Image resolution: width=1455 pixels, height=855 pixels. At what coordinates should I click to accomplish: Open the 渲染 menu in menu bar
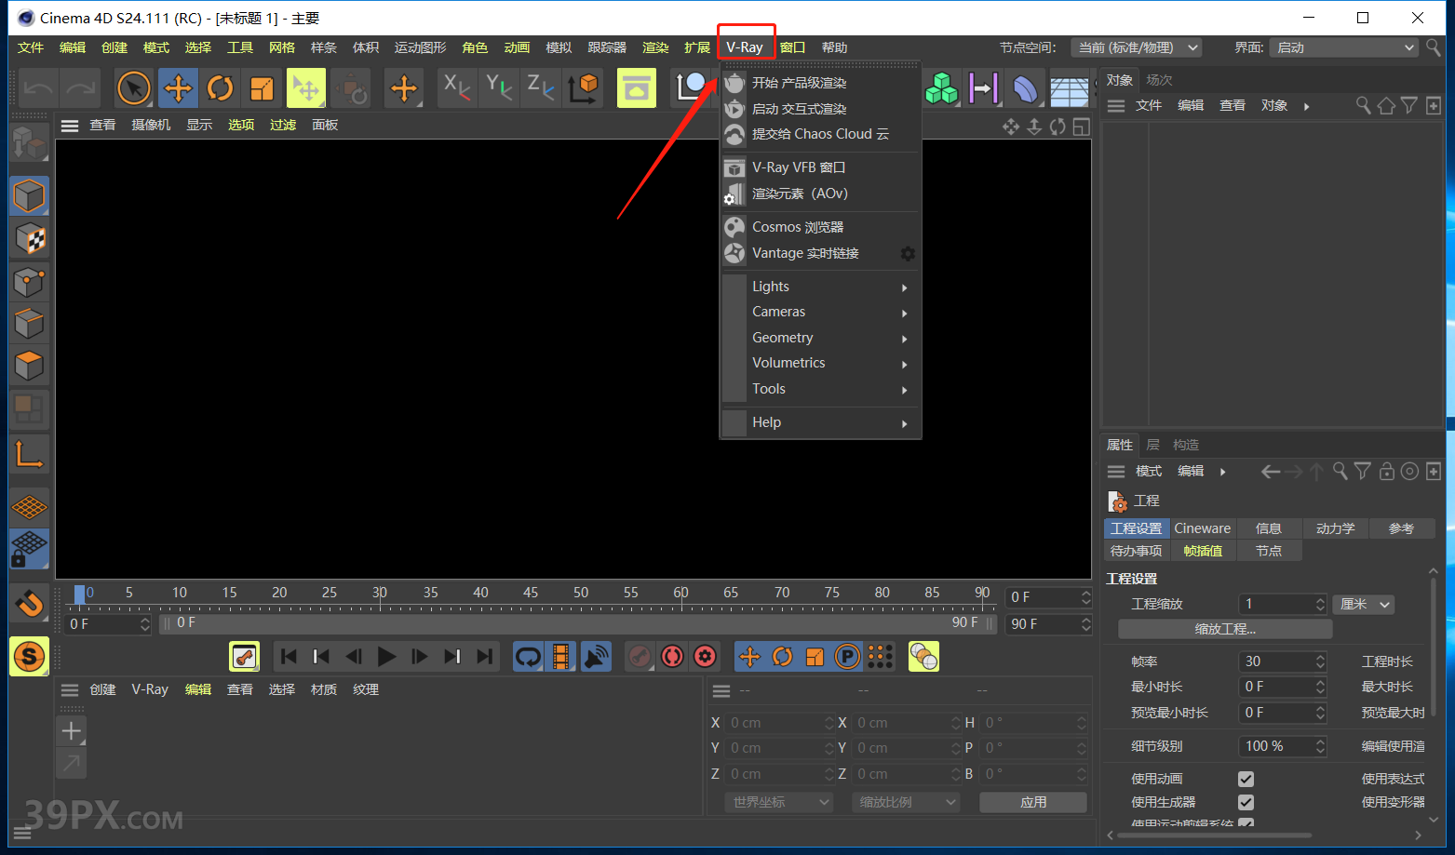pyautogui.click(x=655, y=47)
